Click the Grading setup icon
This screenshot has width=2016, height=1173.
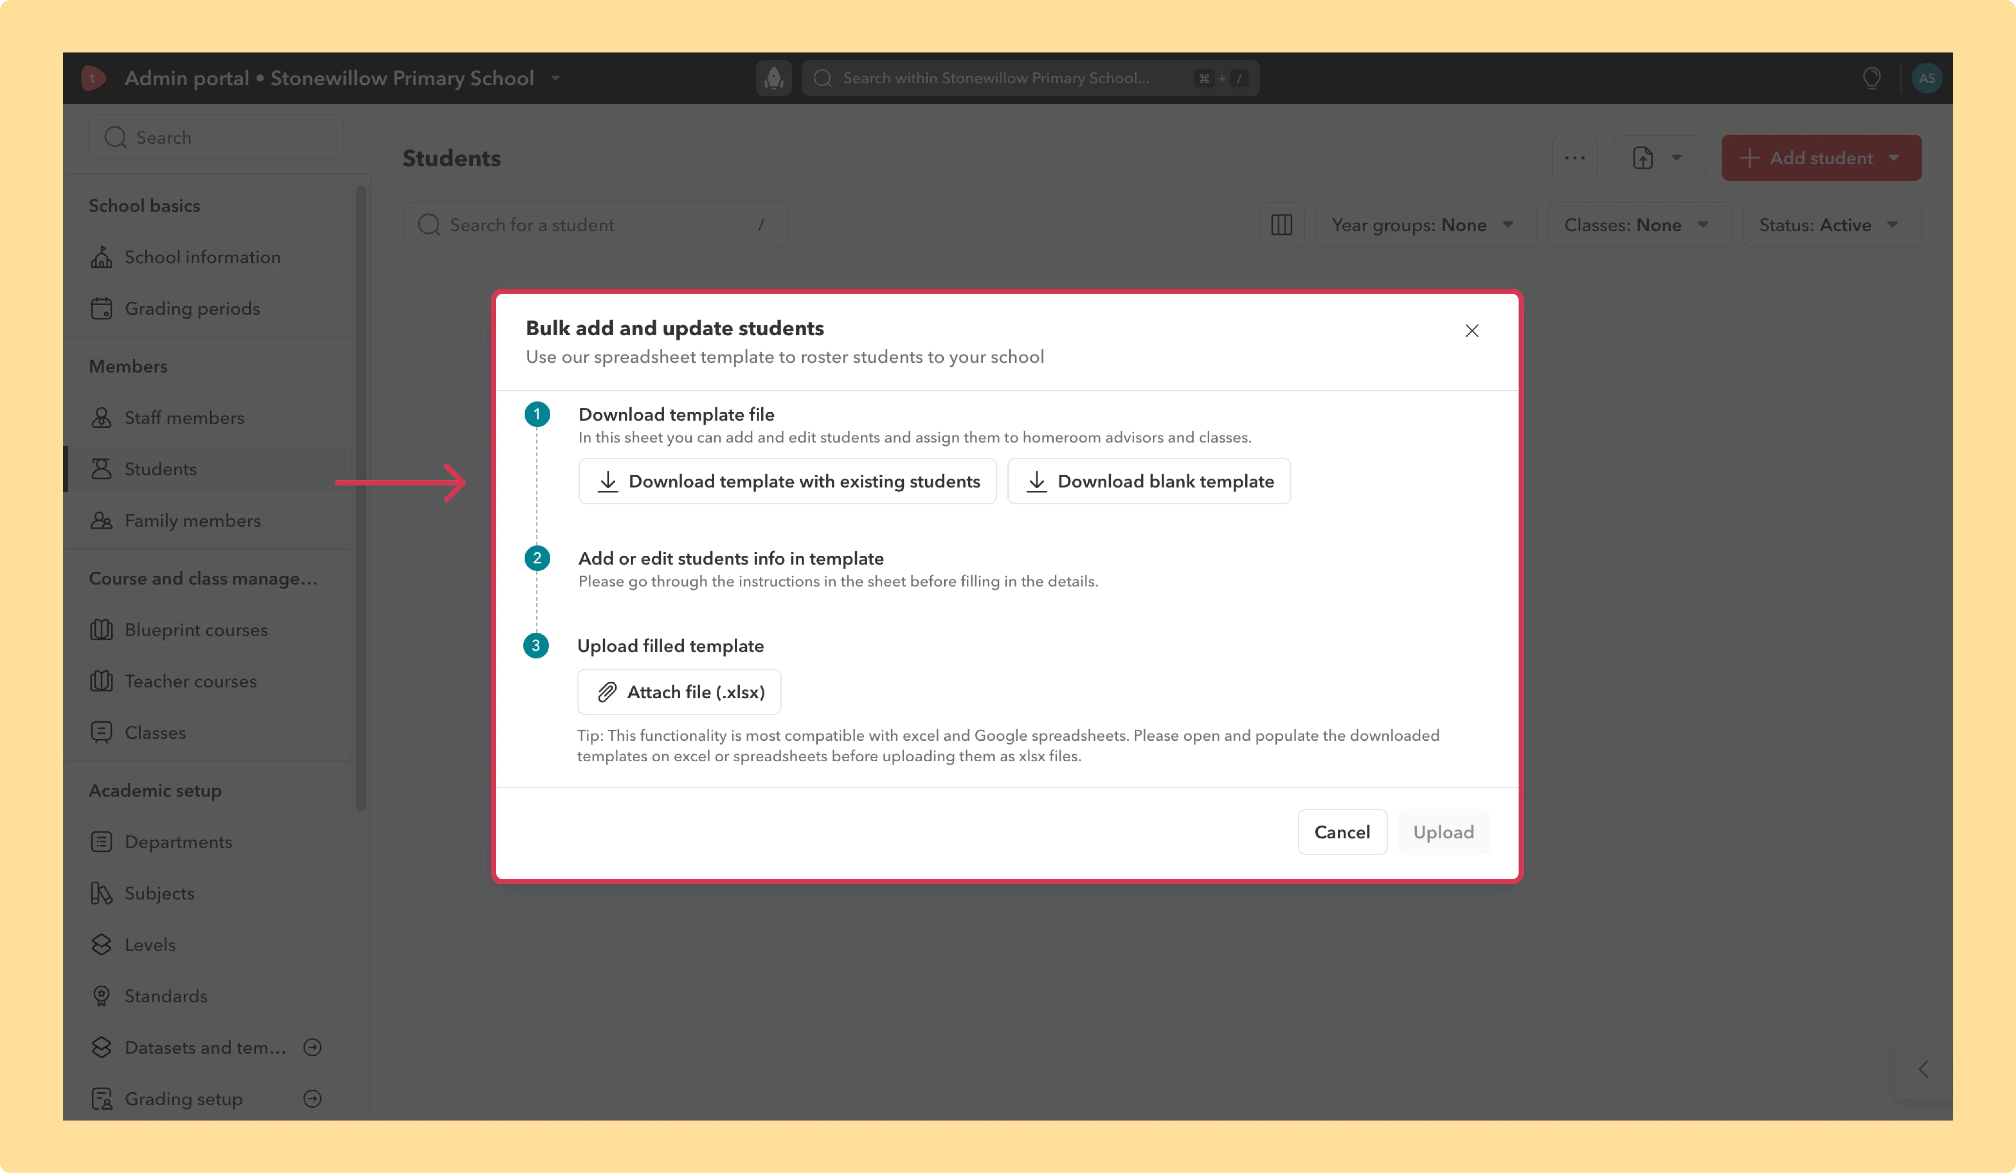[x=102, y=1099]
